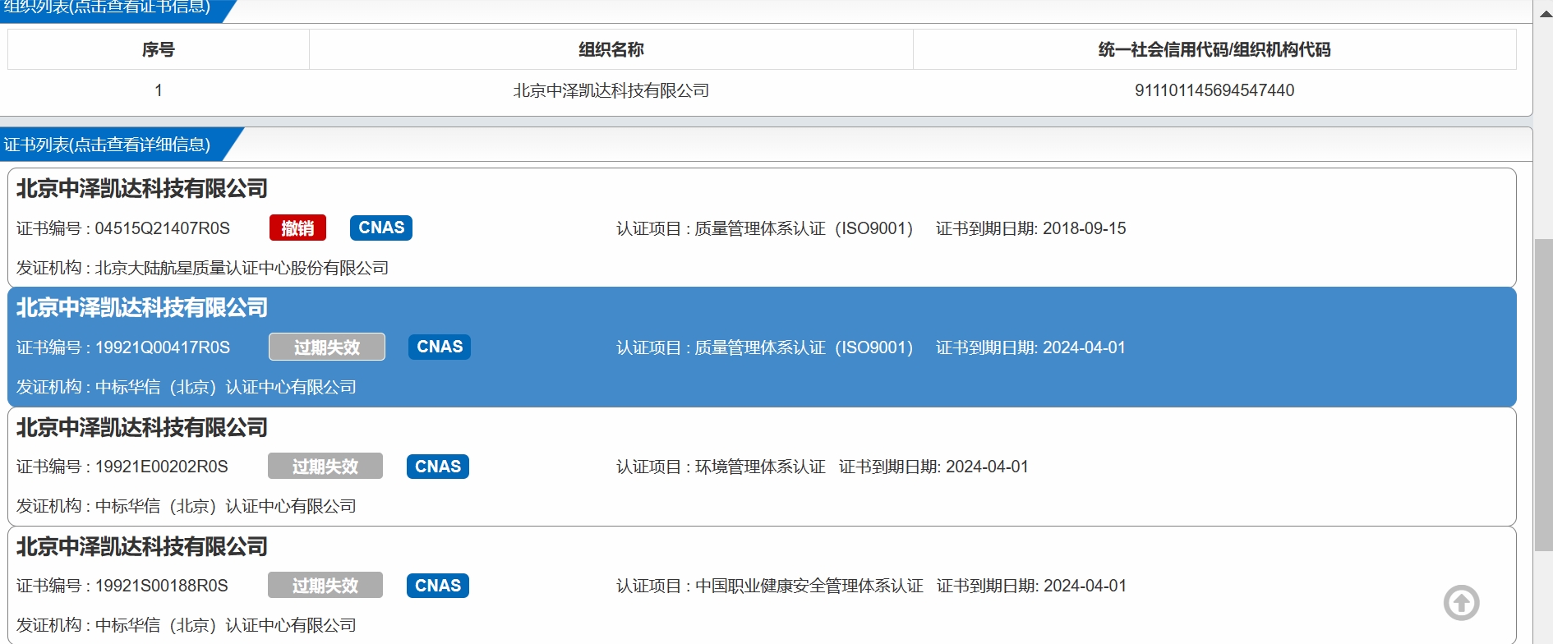
Task: Click issuer 北京大陆航星质量认证中心股份有限公司
Action: point(242,268)
